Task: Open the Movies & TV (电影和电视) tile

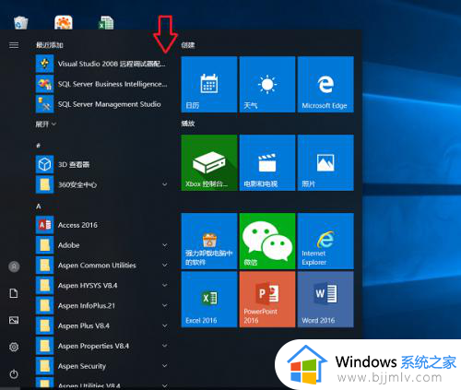Action: tap(267, 162)
